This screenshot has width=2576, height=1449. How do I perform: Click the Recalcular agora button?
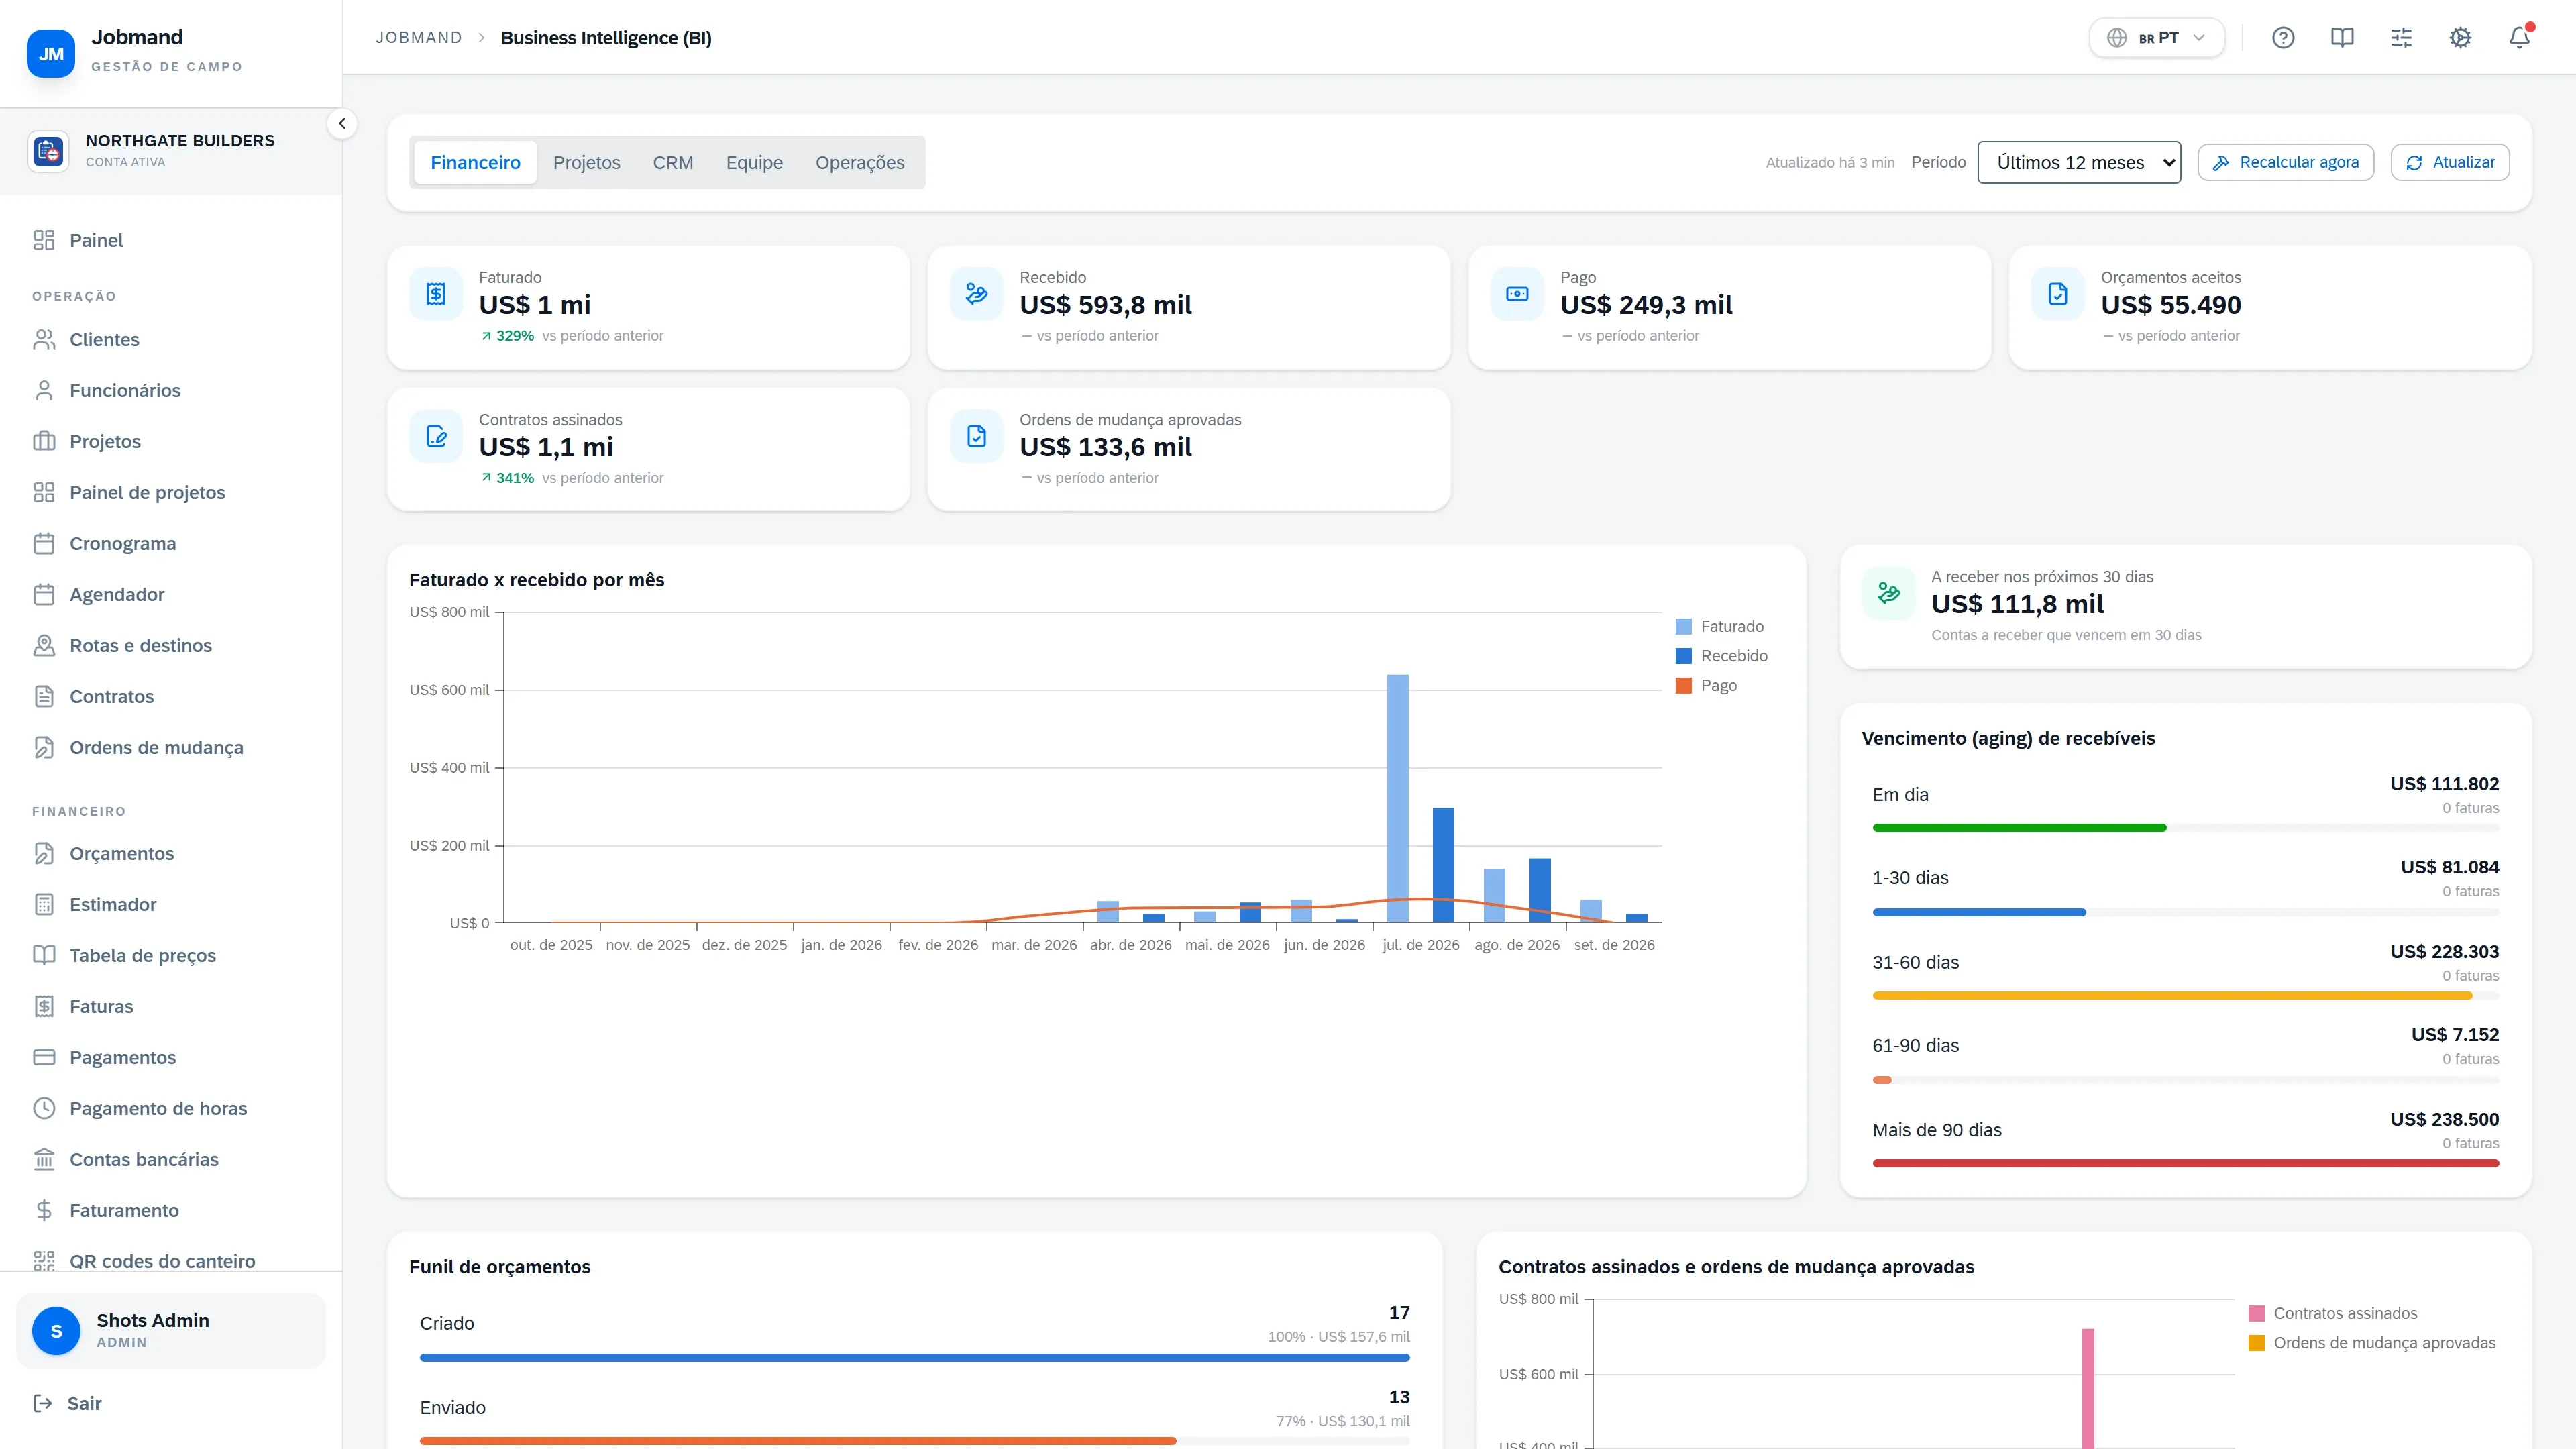click(2286, 162)
